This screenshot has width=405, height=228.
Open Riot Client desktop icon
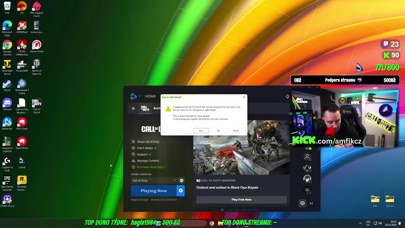[x=22, y=124]
